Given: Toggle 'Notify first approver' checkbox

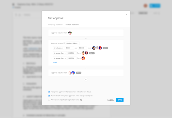Looking at the screenshot, I should 49,92.
